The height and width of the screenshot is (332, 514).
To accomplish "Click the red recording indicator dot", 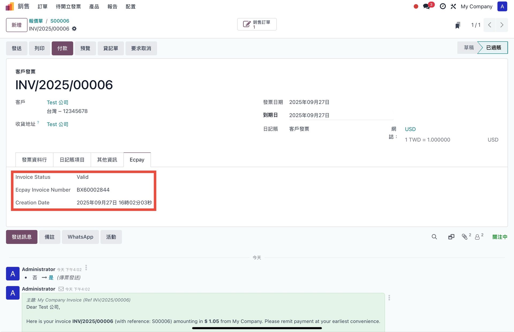I will pos(416,6).
